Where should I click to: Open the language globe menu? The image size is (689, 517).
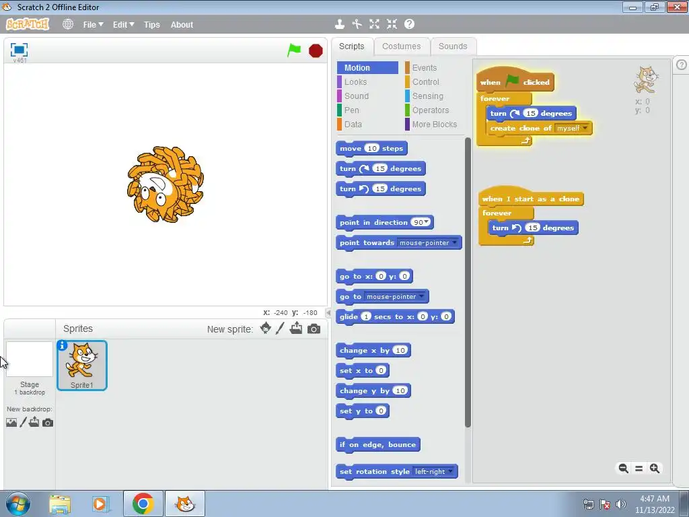pyautogui.click(x=68, y=24)
